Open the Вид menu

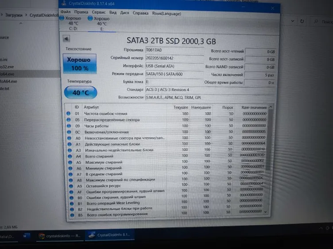pyautogui.click(x=113, y=12)
